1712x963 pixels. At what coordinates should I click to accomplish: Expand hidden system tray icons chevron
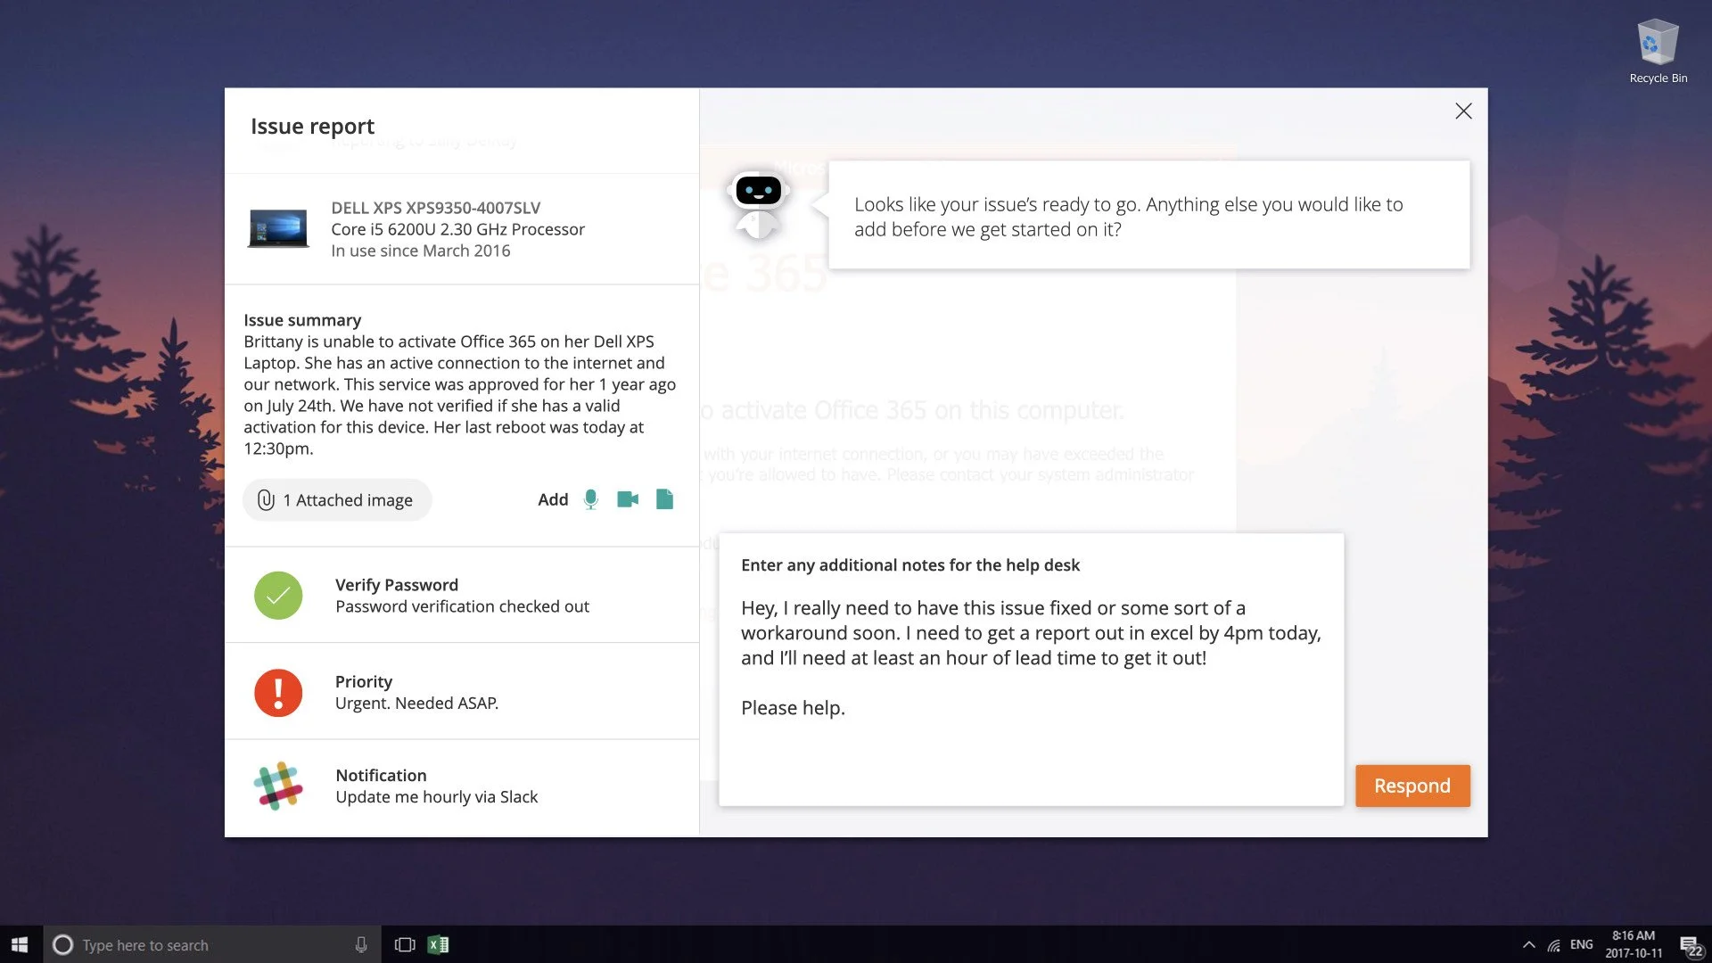(x=1528, y=944)
